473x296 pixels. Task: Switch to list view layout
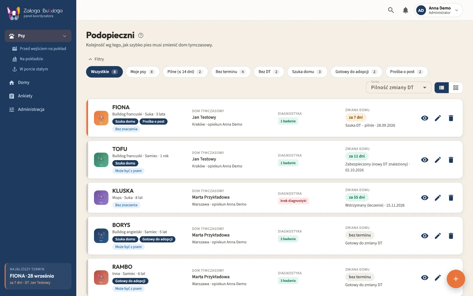[x=442, y=88]
